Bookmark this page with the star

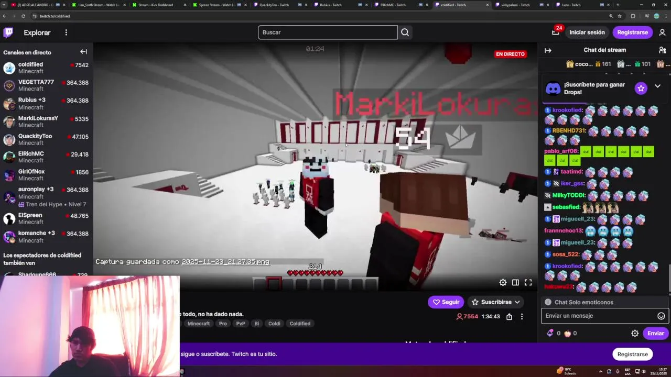(x=620, y=16)
